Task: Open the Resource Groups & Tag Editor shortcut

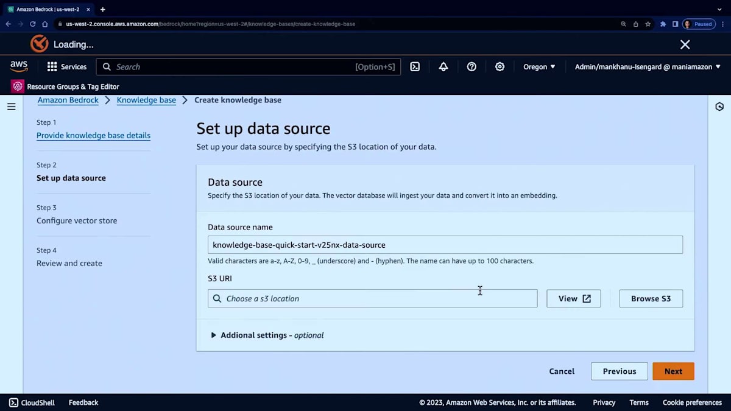Action: 65,86
